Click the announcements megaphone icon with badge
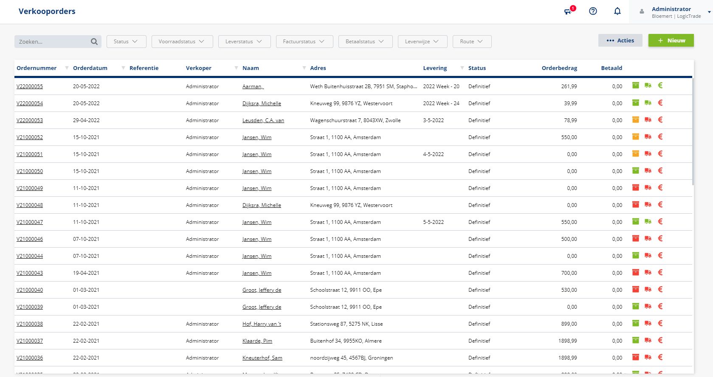This screenshot has width=713, height=377. click(x=568, y=11)
